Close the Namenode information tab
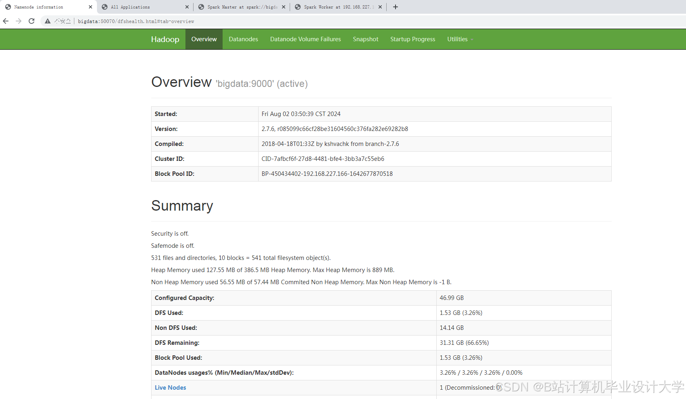686x399 pixels. click(x=90, y=7)
